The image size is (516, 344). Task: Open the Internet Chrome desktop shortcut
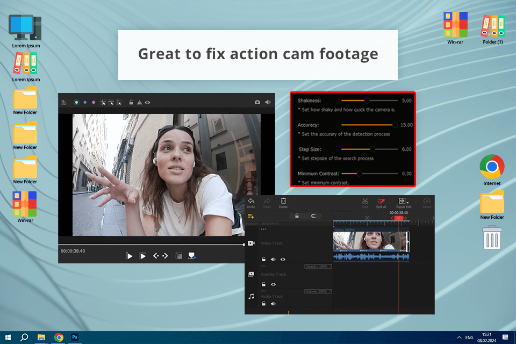[x=492, y=170]
